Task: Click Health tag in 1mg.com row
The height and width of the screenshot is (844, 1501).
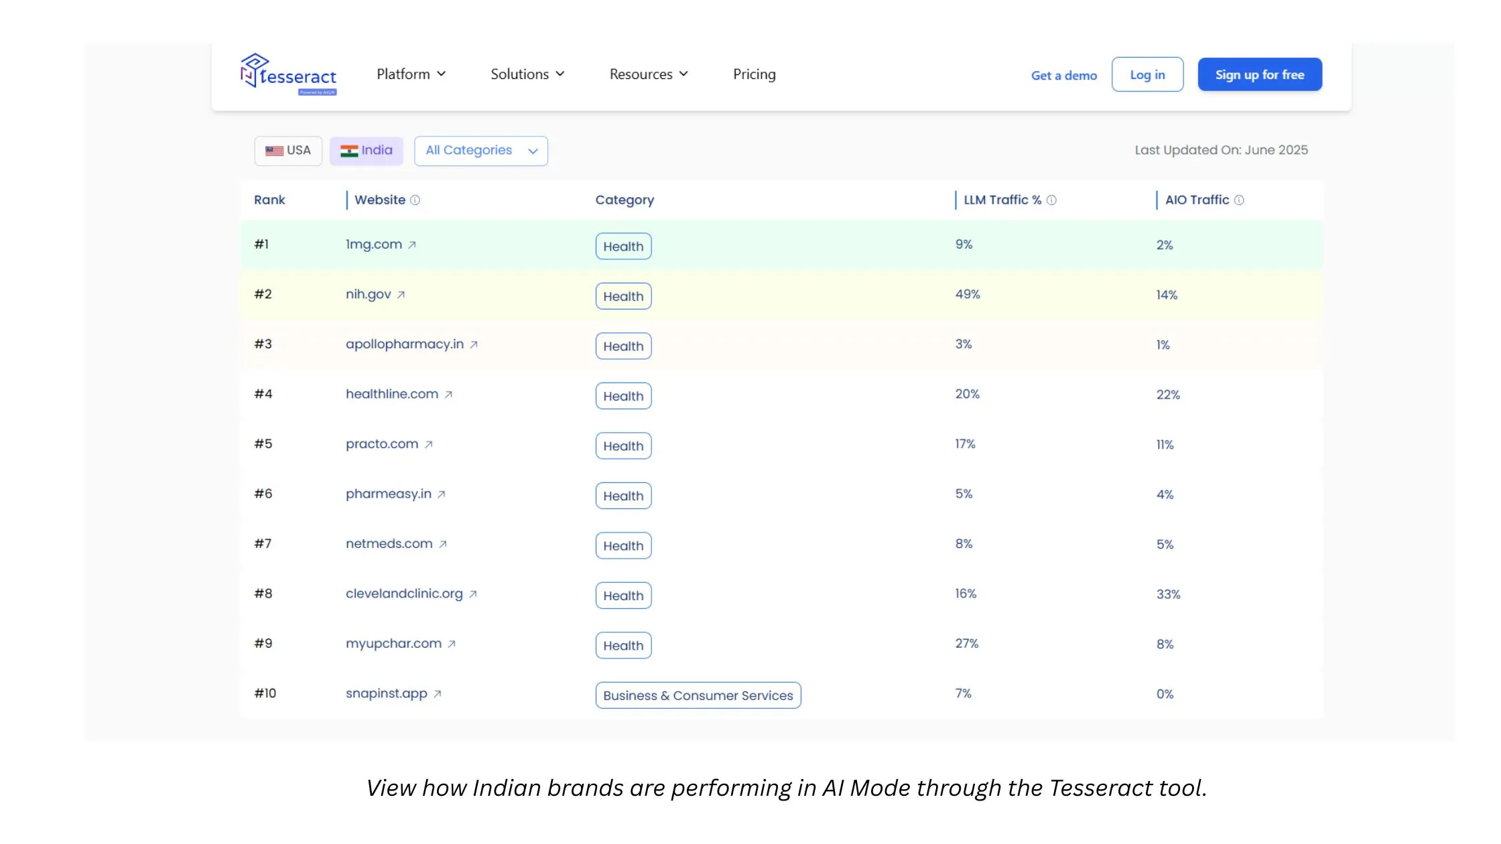Action: (623, 247)
